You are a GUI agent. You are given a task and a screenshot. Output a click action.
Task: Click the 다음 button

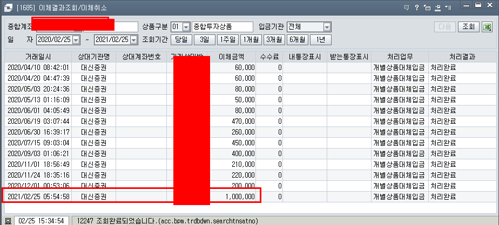coord(445,27)
